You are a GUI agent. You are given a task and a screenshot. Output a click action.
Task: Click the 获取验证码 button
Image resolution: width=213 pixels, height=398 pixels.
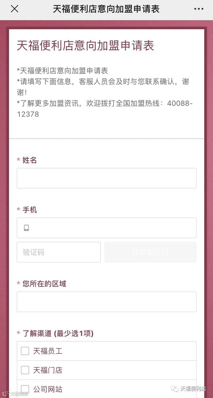(150, 252)
